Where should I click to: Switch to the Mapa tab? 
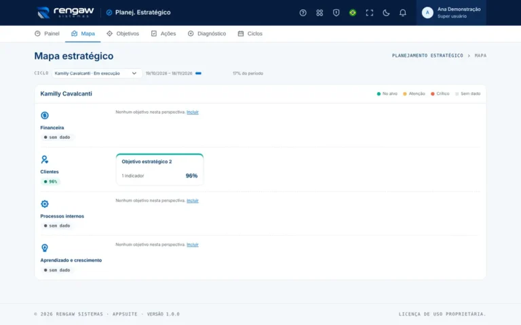coord(83,33)
